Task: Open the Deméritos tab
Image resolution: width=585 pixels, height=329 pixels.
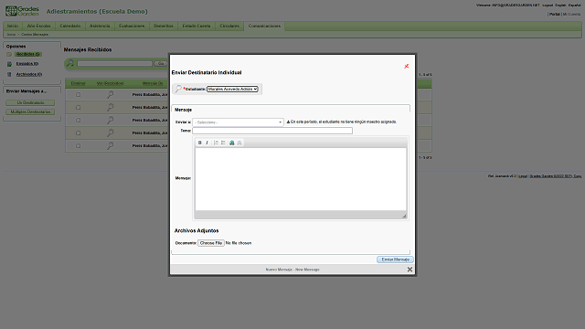Action: (164, 26)
